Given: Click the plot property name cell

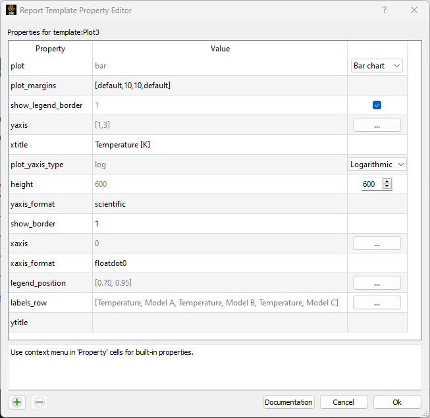Looking at the screenshot, I should (x=51, y=66).
